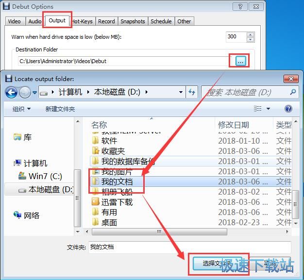This screenshot has width=304, height=280.
Task: Click date 2018-01-10 of 软件 row
Action: point(243,141)
